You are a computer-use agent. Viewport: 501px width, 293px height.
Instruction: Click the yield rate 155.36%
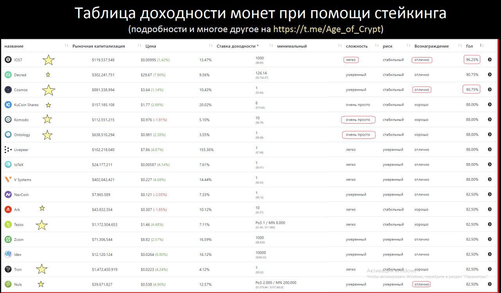click(x=206, y=150)
